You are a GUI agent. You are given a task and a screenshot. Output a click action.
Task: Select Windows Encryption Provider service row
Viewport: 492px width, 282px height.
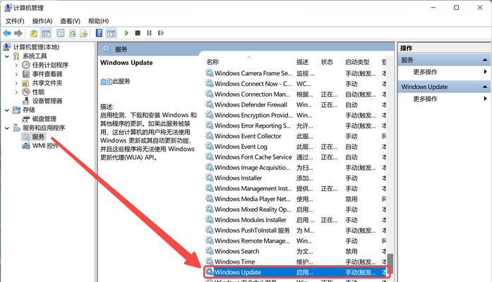click(x=296, y=115)
